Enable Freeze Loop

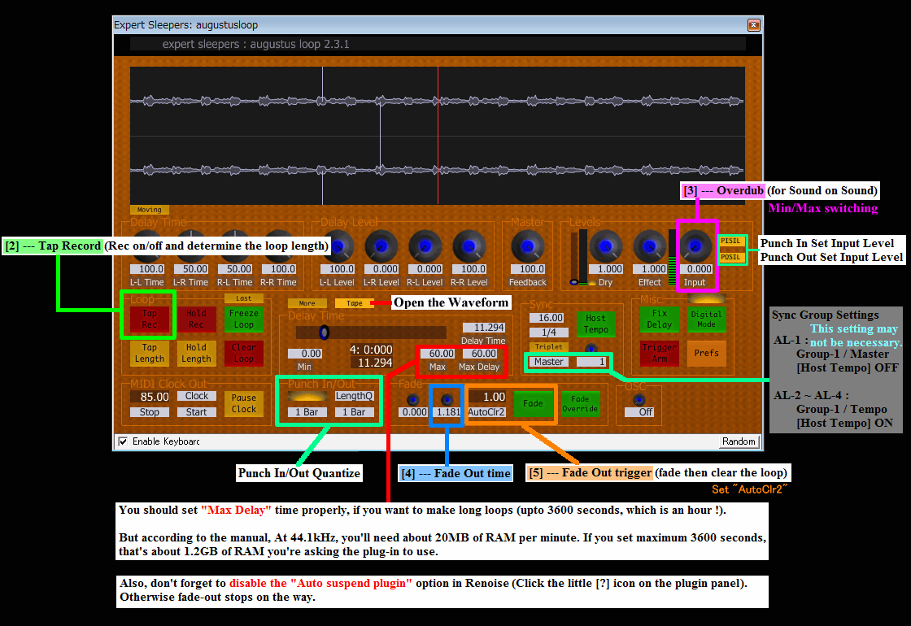[244, 319]
